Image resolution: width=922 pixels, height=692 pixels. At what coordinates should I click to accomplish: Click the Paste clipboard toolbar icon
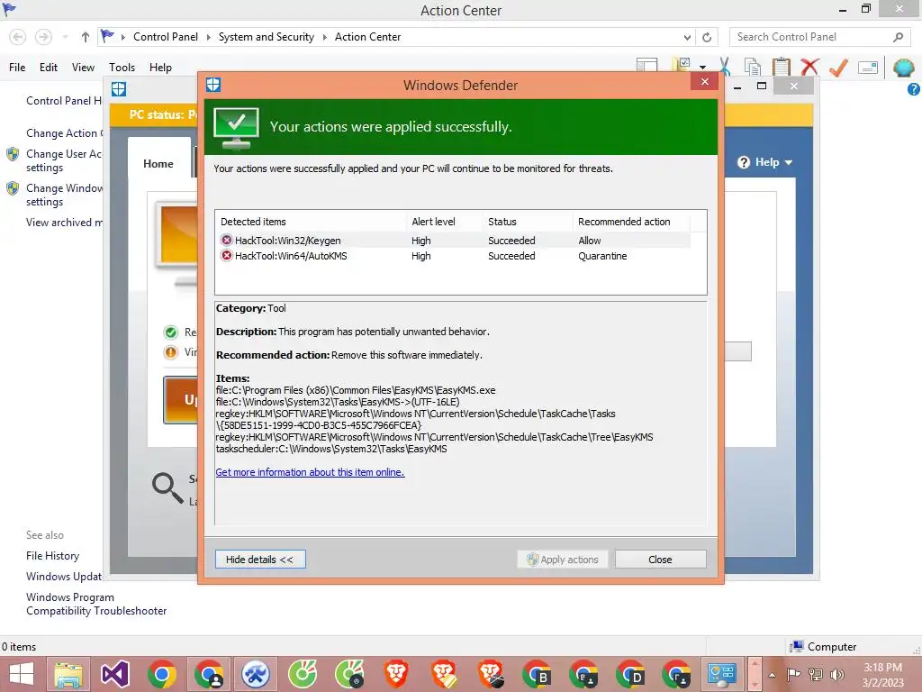point(781,67)
